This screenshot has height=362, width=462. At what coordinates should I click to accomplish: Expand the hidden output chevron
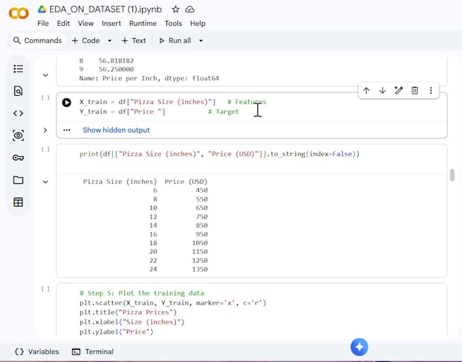click(x=45, y=130)
